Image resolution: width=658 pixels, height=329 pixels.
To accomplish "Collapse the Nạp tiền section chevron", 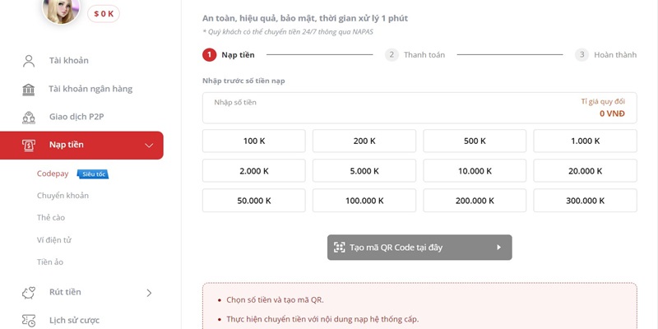I will [x=149, y=146].
